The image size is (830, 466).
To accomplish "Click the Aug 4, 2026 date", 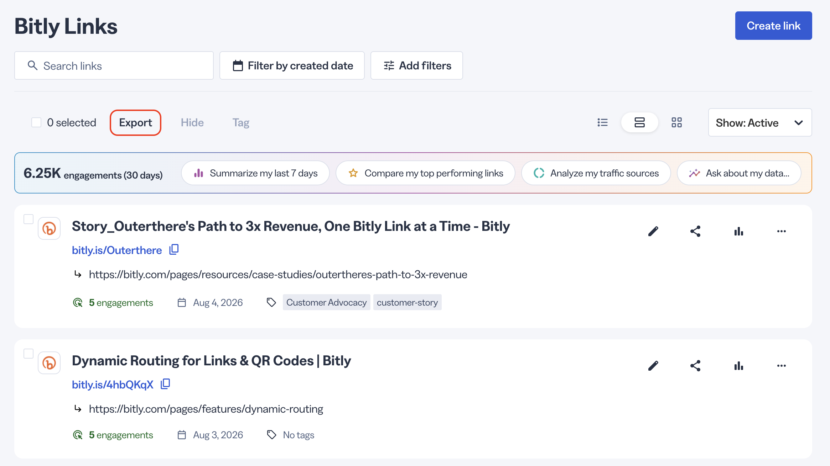I will [218, 302].
